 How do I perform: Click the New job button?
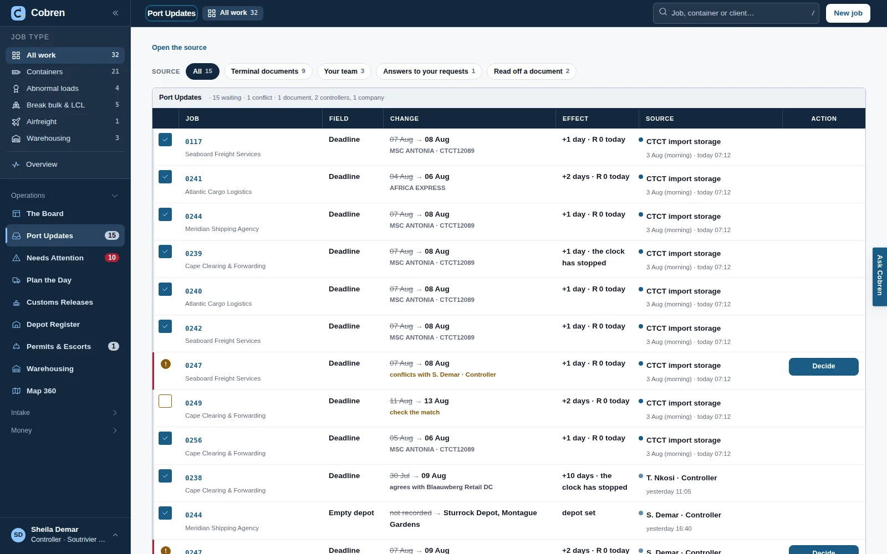coord(848,13)
